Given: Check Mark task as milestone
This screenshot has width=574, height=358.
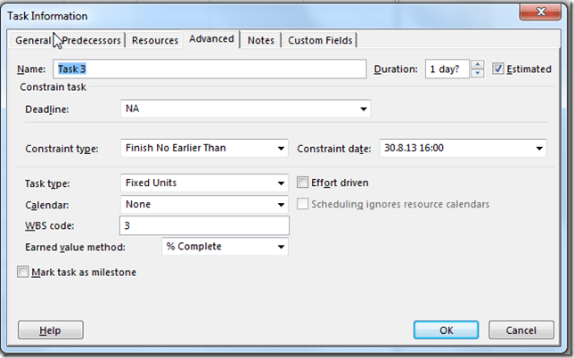Looking at the screenshot, I should (23, 273).
